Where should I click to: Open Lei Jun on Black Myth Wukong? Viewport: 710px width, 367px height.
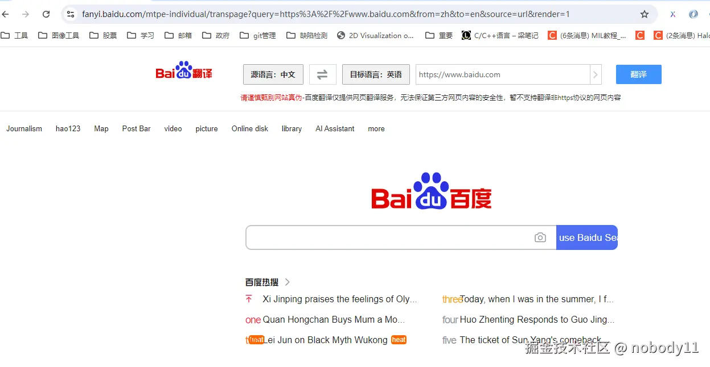[x=325, y=340]
